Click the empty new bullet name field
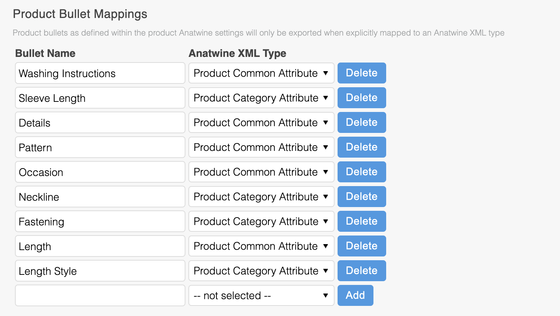The image size is (560, 316). click(100, 295)
